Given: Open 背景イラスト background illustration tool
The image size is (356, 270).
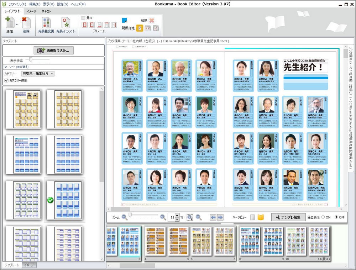Looking at the screenshot, I should [66, 23].
